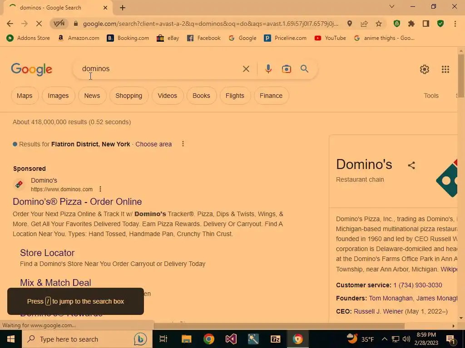Switch to the Flights filter
Screen dimensions: 465x348
(235, 96)
